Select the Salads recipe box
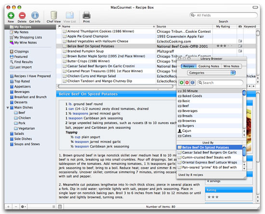Viewport: 265px width, 214px height. tap(19, 134)
